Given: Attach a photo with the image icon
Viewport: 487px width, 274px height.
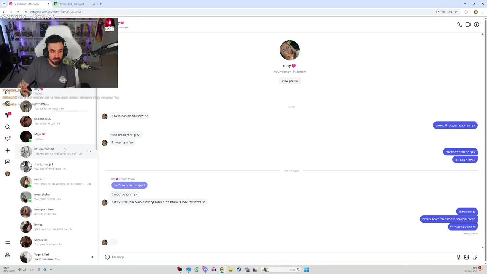Looking at the screenshot, I should pyautogui.click(x=466, y=257).
